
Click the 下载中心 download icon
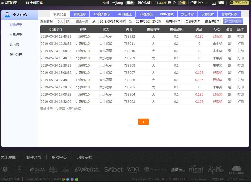231,3
